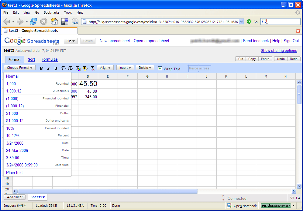Click the green Go button icon

[x=249, y=22]
